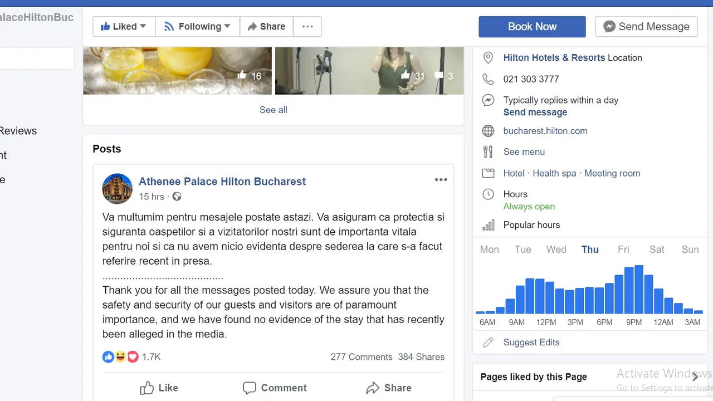This screenshot has height=401, width=713.
Task: Open bucharest.hilton.com link
Action: click(545, 131)
